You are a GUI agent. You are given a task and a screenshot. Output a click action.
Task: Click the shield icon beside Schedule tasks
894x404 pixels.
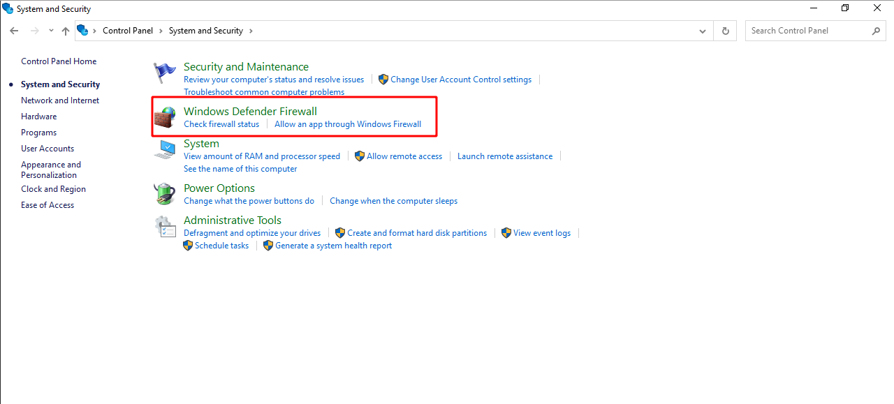(187, 246)
